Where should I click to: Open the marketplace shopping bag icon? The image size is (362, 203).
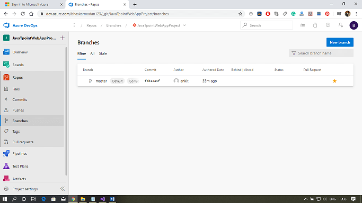315,25
